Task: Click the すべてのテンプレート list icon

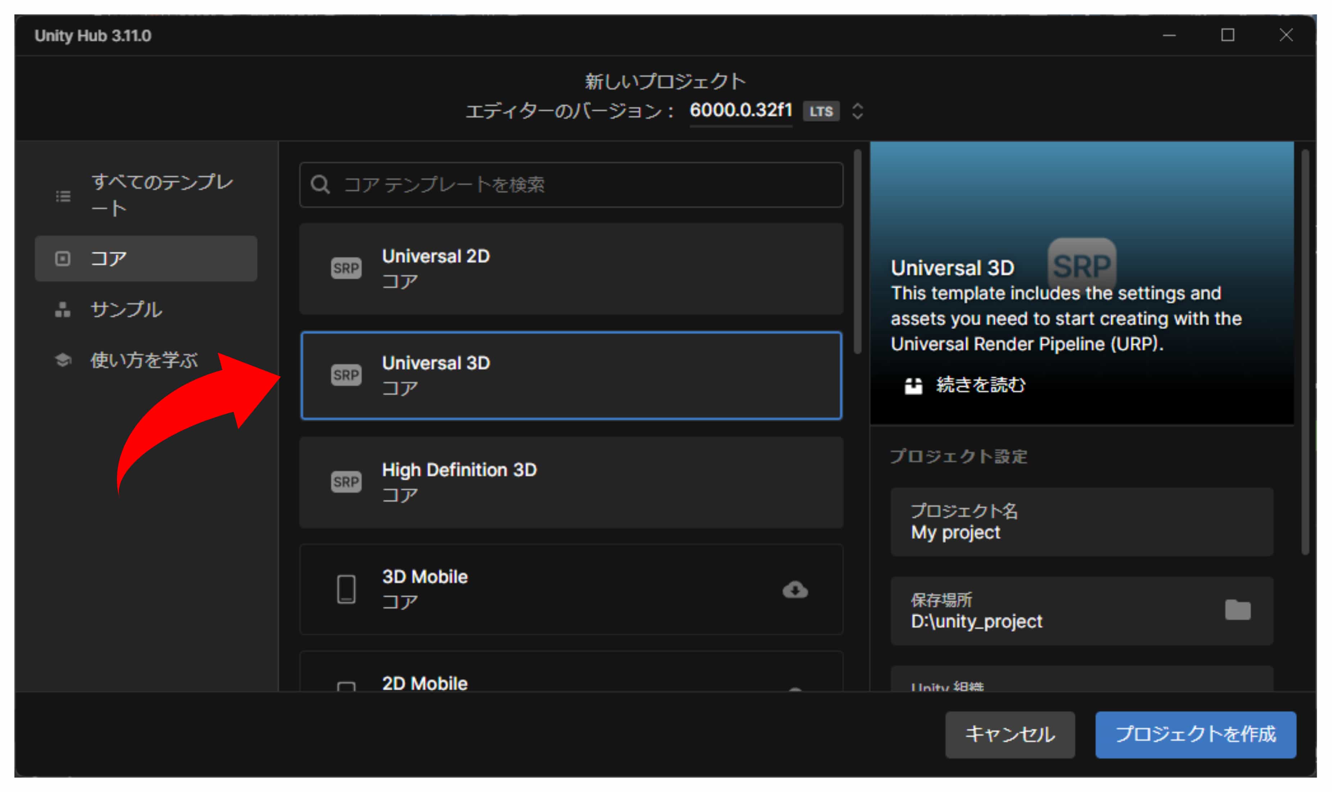Action: (63, 197)
